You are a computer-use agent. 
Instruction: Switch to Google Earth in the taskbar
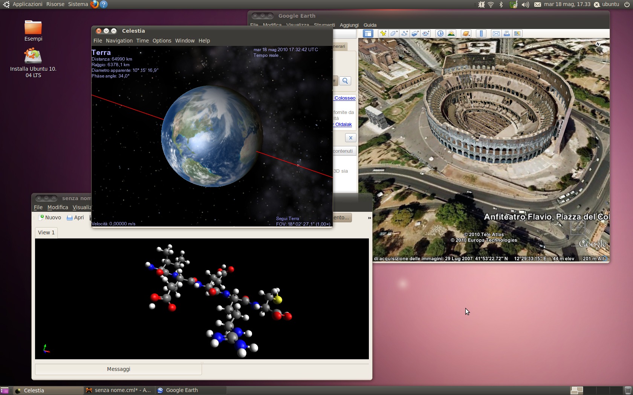click(190, 390)
